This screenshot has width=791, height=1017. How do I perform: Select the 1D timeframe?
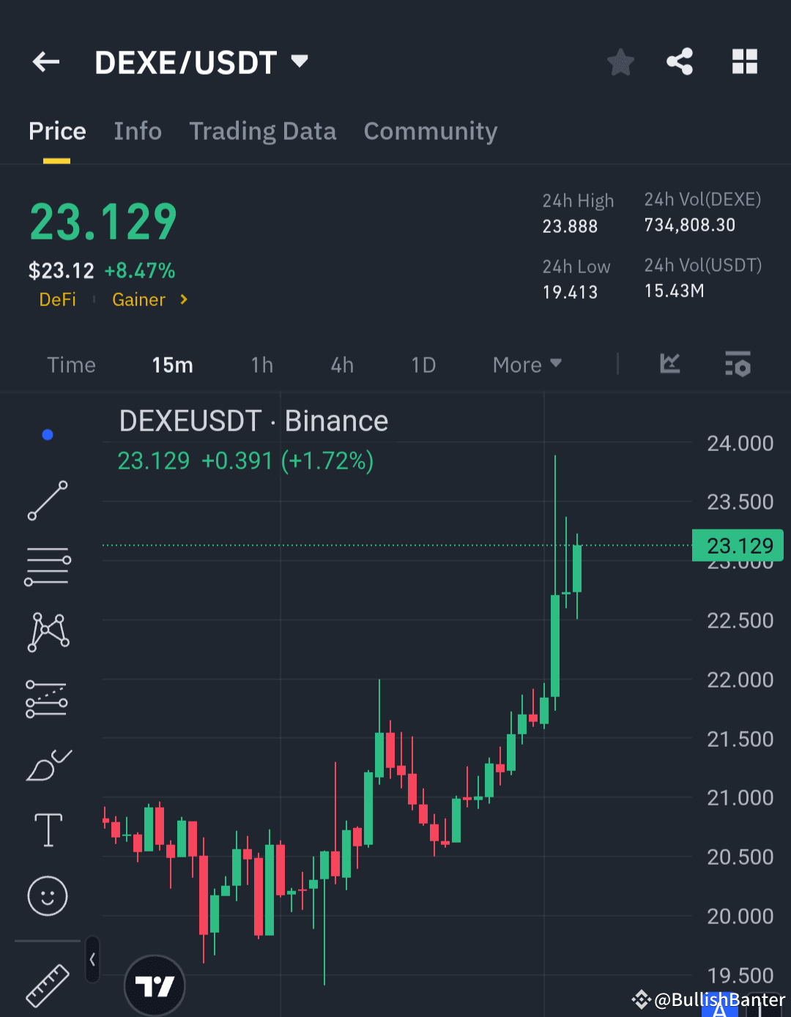pos(423,365)
